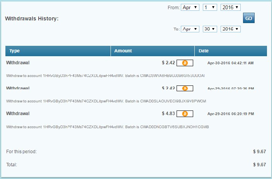
Task: Open the From year dropdown
Action: tap(231, 7)
